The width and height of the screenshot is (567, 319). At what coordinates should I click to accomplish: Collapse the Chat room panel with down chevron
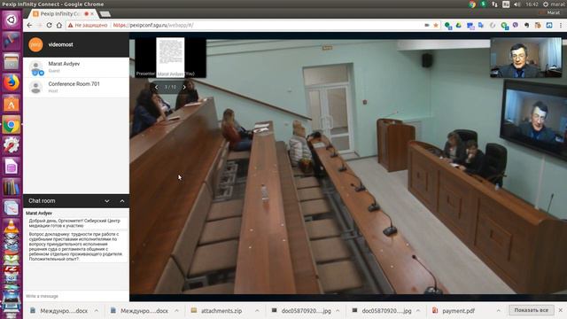[107, 201]
